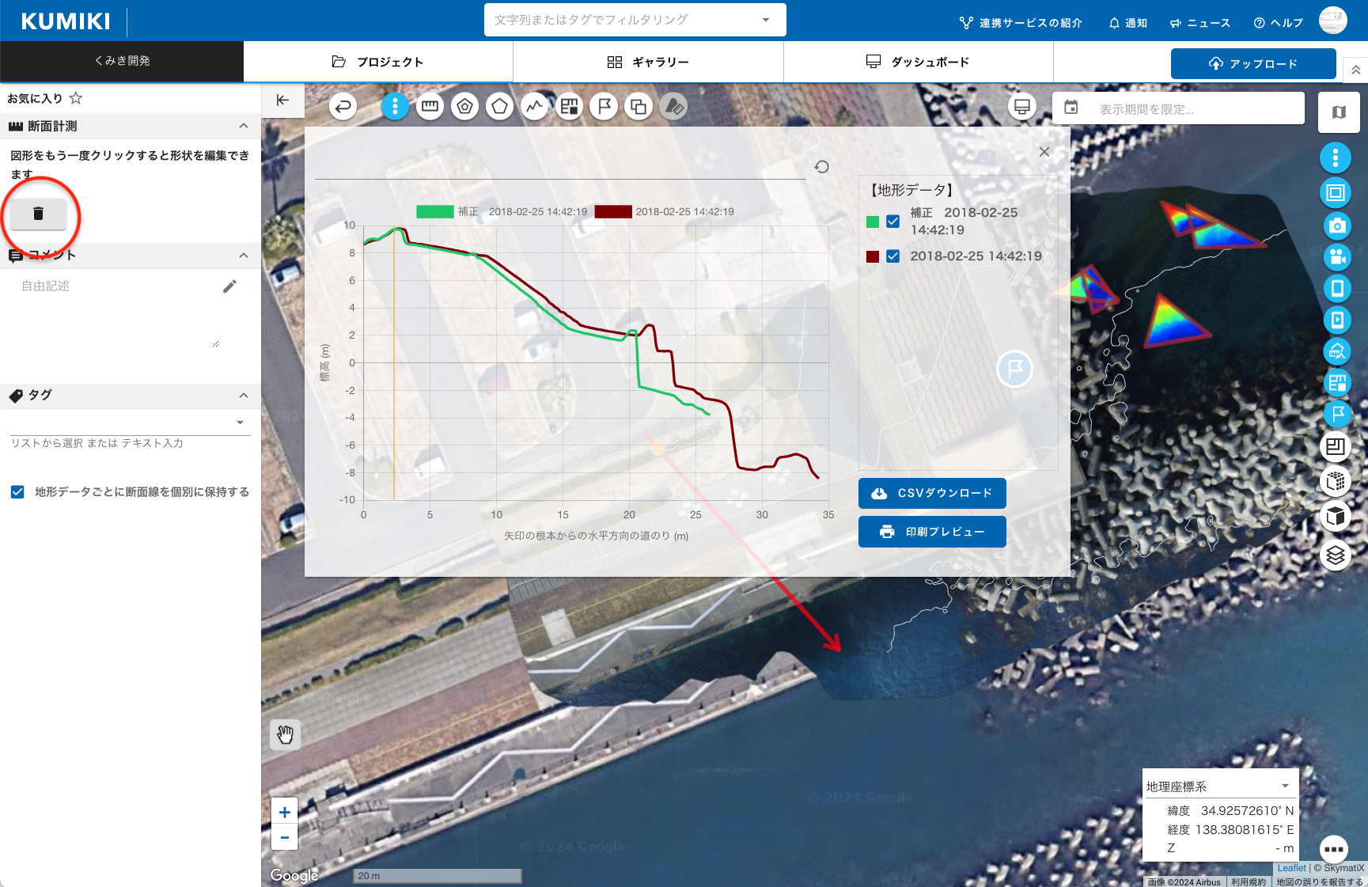Click 印刷プレビュー button
Screen dimensions: 1368x887
tap(932, 532)
